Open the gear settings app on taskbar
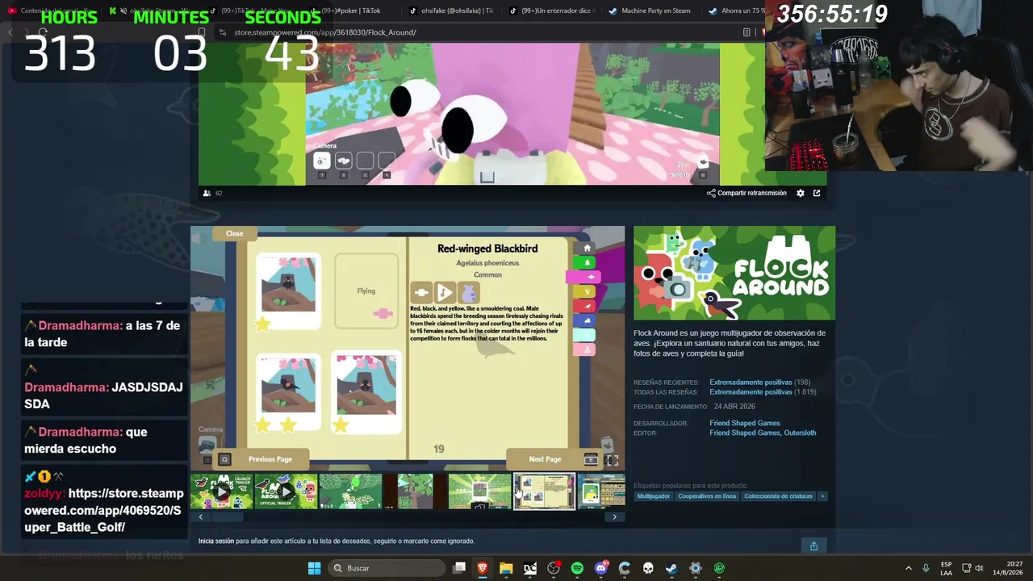This screenshot has width=1033, height=581. coord(696,568)
